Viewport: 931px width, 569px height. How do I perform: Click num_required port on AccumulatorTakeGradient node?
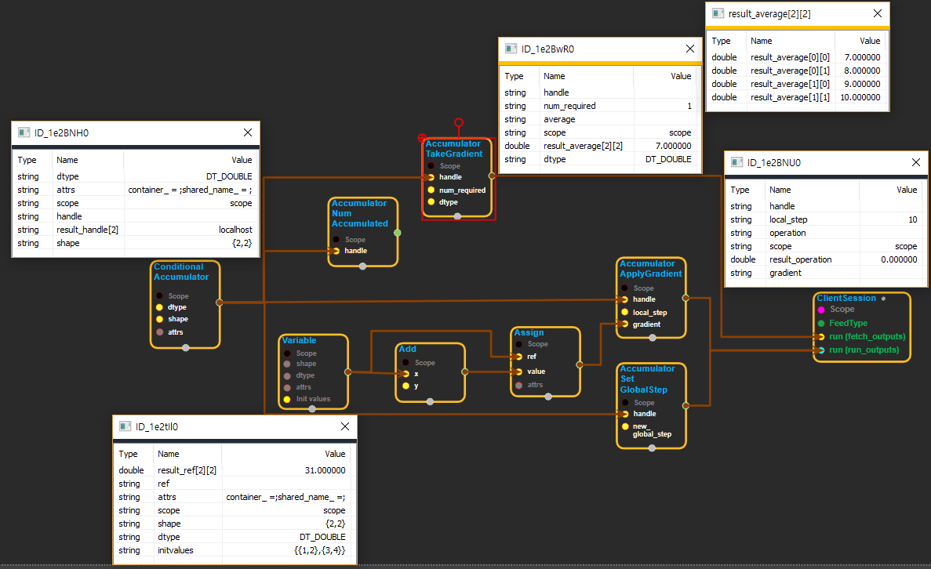[431, 190]
